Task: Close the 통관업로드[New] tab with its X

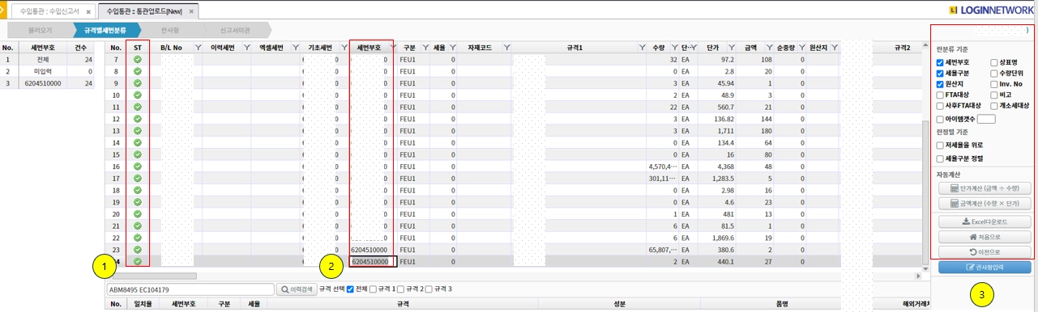Action: click(190, 12)
